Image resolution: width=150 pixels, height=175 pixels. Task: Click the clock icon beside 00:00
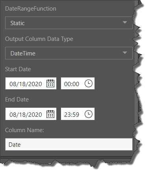89,83
